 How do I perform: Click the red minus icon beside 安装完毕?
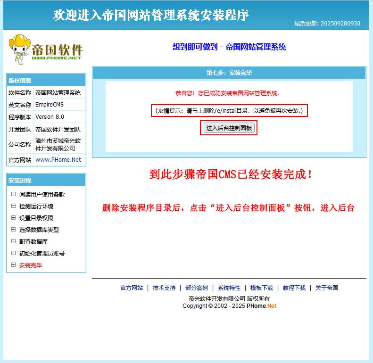[x=13, y=265]
